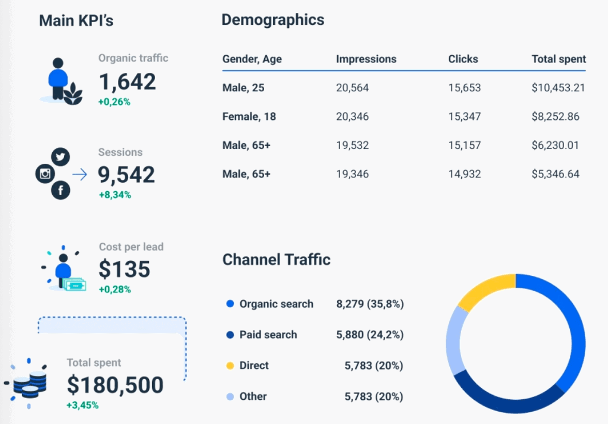Click the $8,252.86 total spent cell
The width and height of the screenshot is (608, 424).
pos(555,117)
